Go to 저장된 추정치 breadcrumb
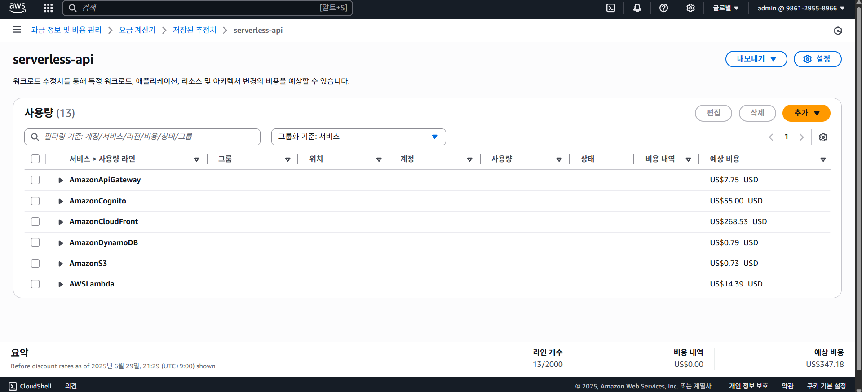 [x=195, y=30]
